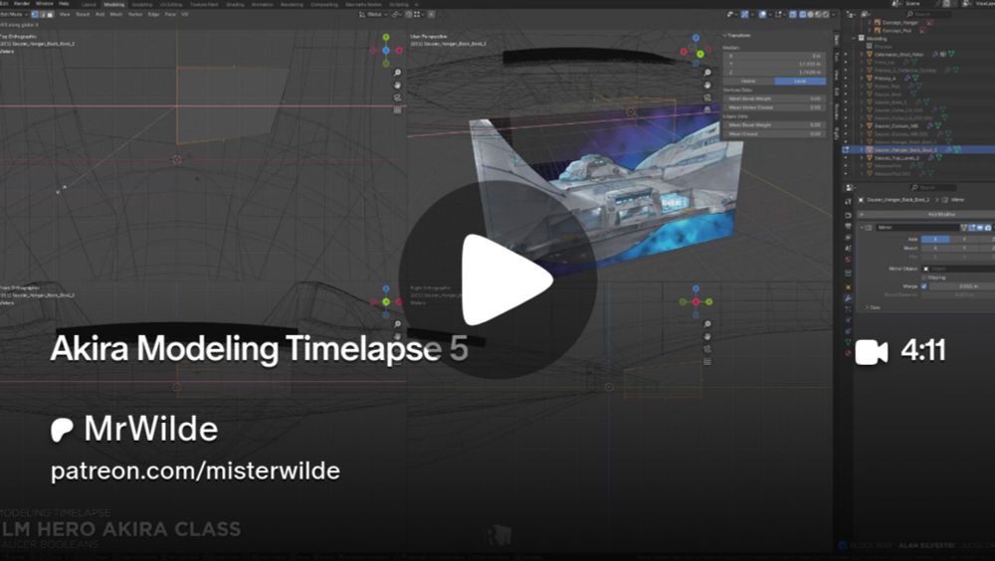The image size is (995, 561).
Task: Switch to the UV Editing workspace tab
Action: click(x=171, y=4)
